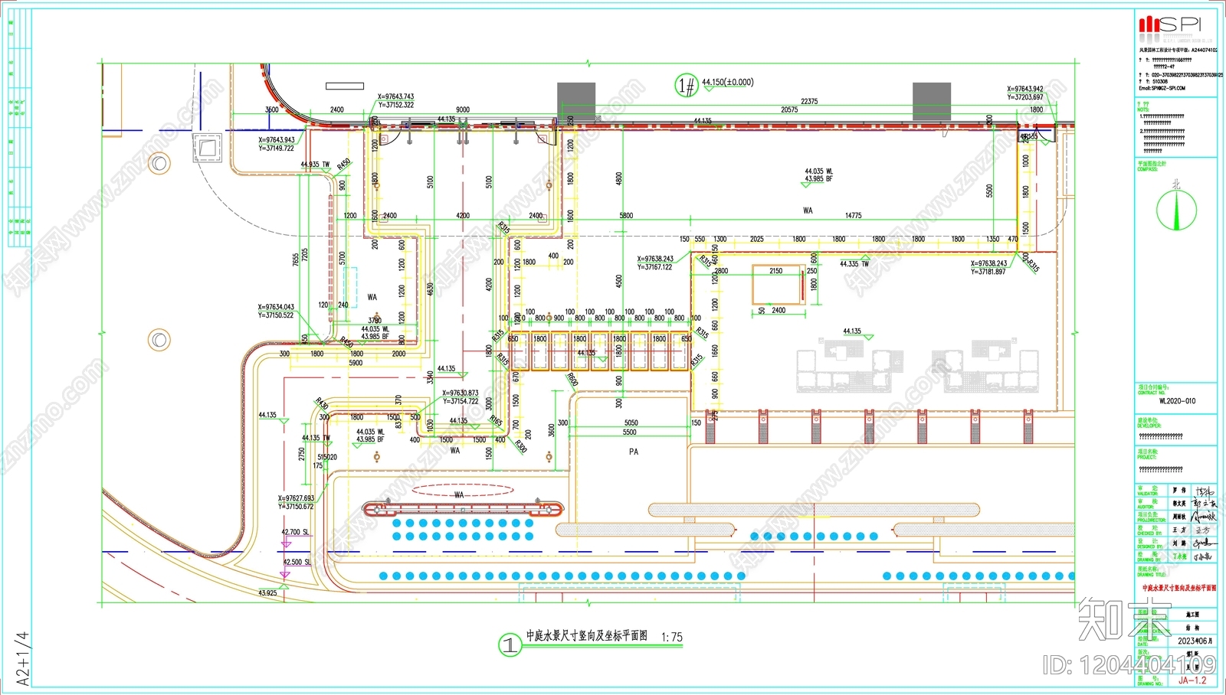Select coordinate label X=97630.873

(461, 393)
